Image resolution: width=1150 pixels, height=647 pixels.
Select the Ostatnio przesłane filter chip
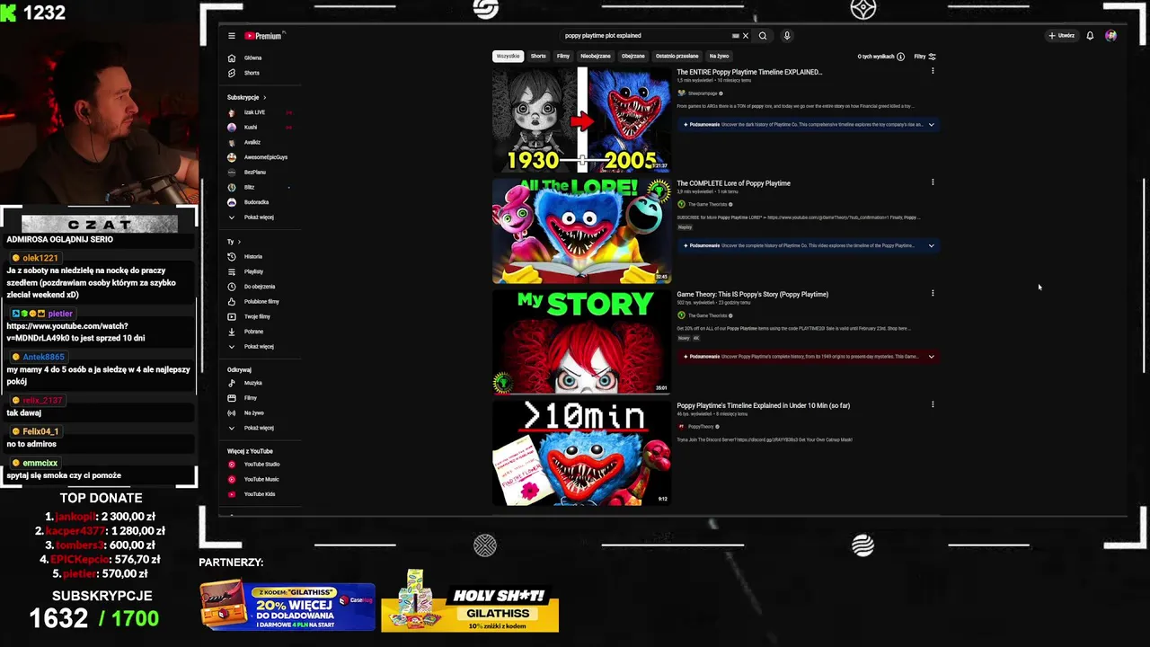coord(677,57)
